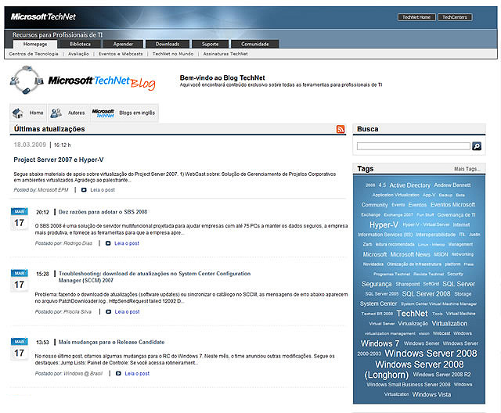This screenshot has width=501, height=413.
Task: Open the Homepage tab
Action: pyautogui.click(x=35, y=44)
